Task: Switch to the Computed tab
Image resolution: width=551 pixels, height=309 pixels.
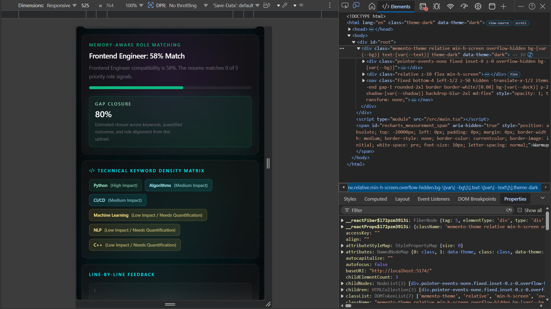Action: click(375, 199)
